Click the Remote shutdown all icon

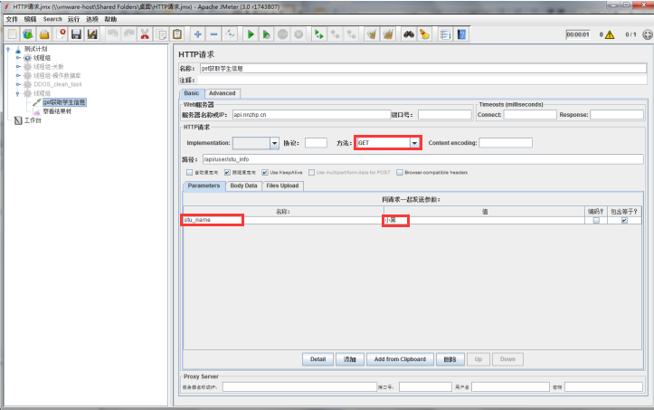(x=352, y=34)
